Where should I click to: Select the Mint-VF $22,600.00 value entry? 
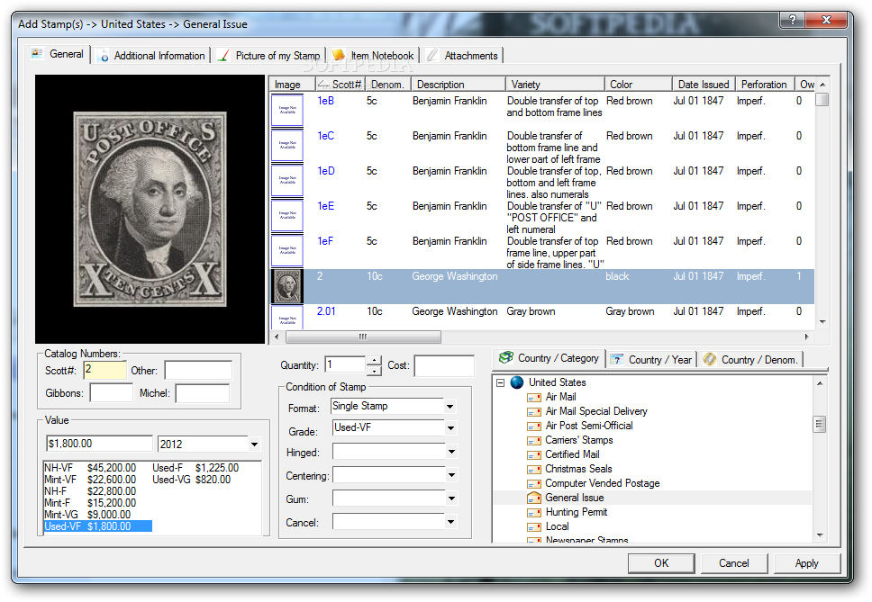90,480
